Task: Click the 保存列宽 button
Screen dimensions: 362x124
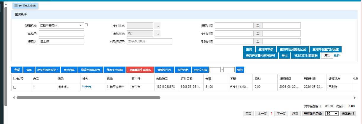Action: tap(183, 70)
